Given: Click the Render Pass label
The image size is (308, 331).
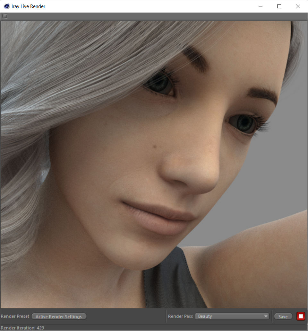Looking at the screenshot, I should pos(180,316).
